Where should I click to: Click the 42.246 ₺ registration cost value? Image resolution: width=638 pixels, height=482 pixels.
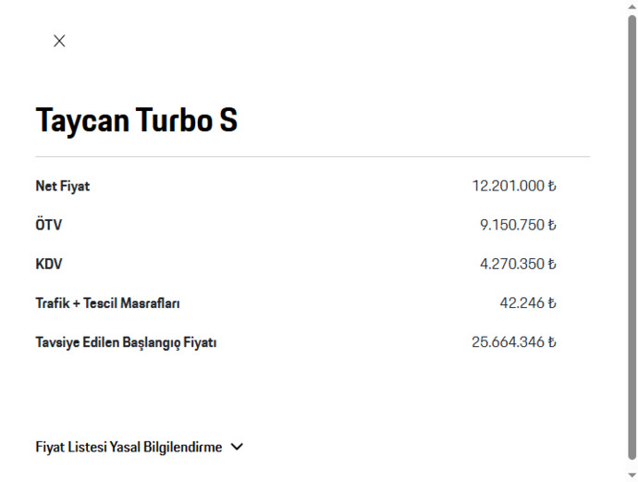click(528, 303)
